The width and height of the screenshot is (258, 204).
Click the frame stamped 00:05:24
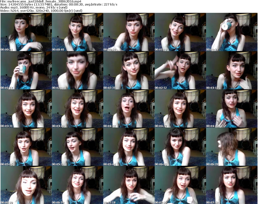coord(77,147)
